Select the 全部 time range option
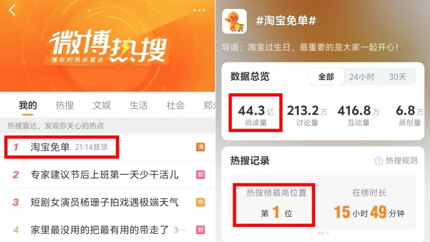 pyautogui.click(x=326, y=77)
